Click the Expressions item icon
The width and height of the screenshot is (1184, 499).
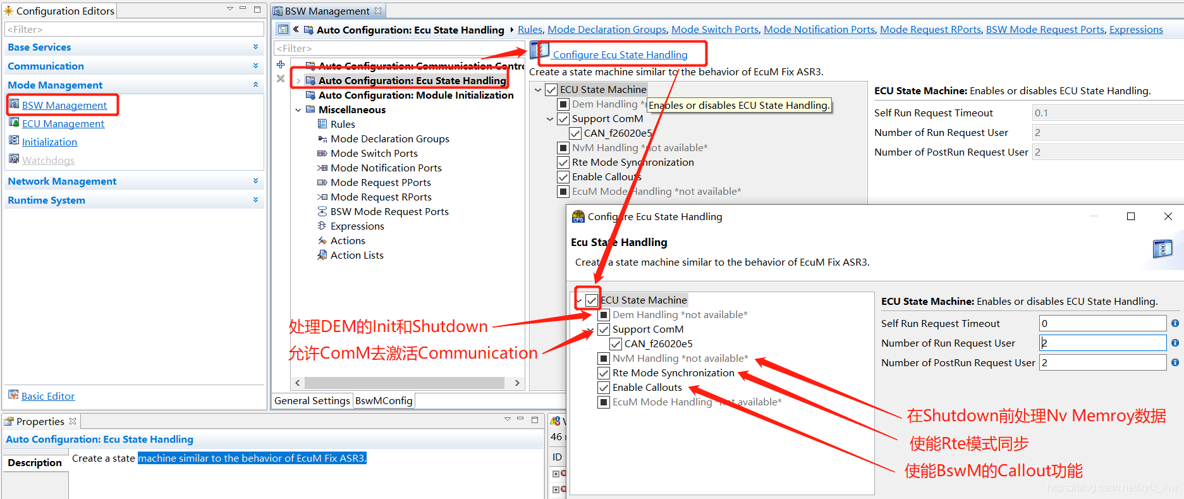coord(322,226)
